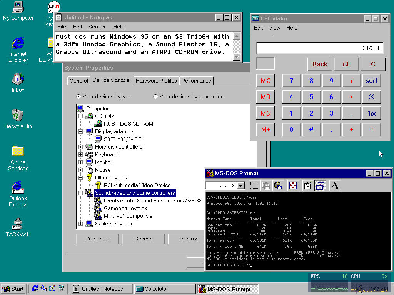
Task: Switch to Untitled - Notepad taskbar button
Action: click(x=102, y=289)
